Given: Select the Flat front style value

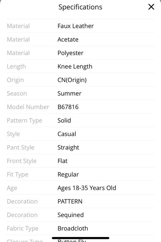Looking at the screenshot, I should (62, 161).
